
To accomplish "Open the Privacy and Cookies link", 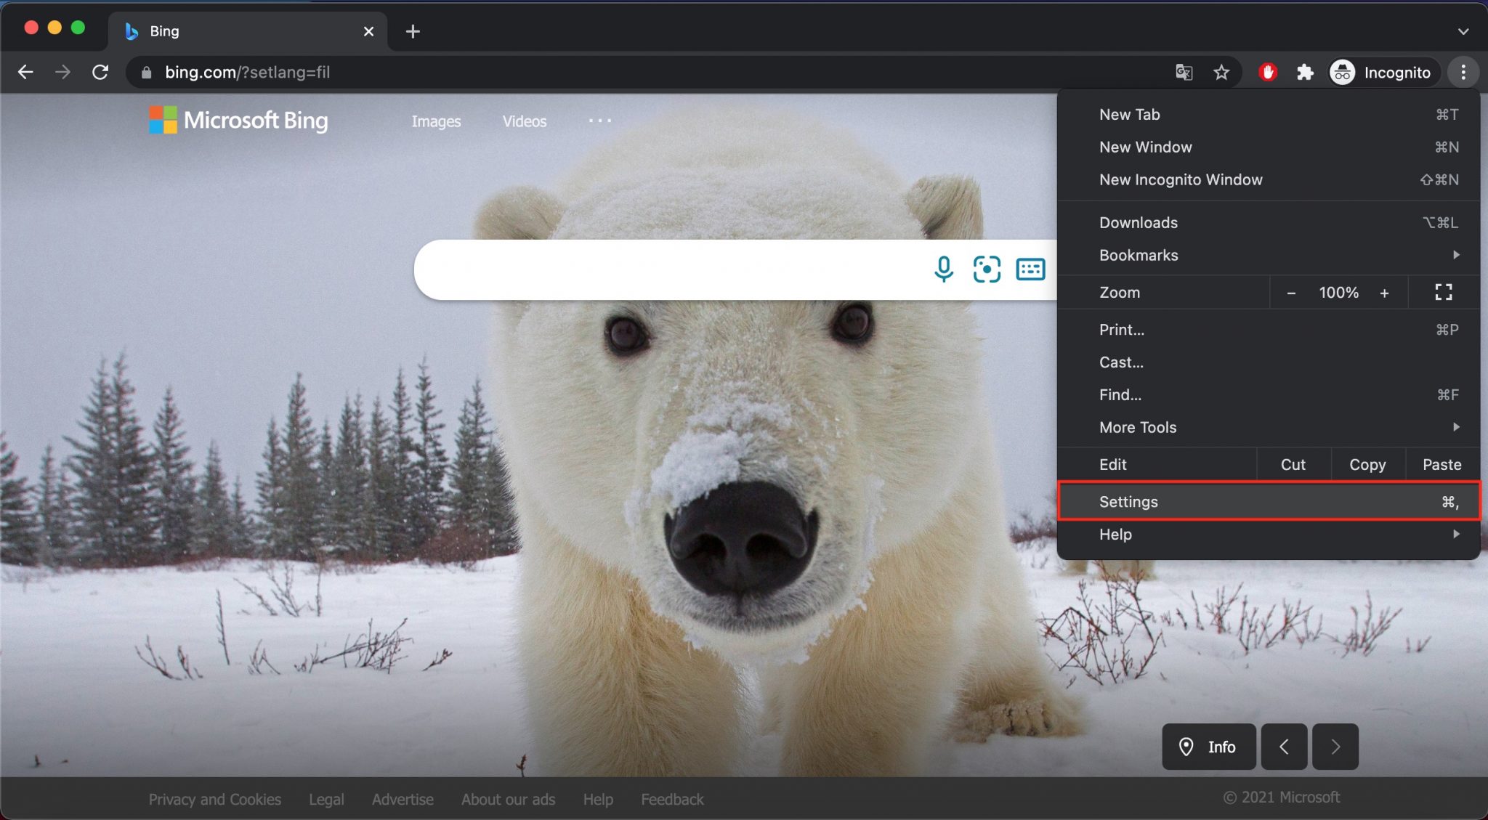I will click(214, 799).
